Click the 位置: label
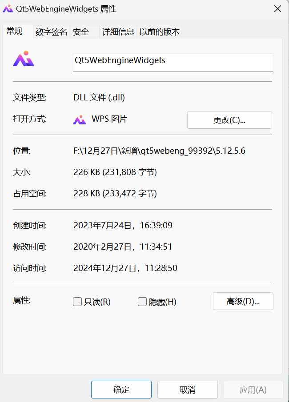Image resolution: width=289 pixels, height=402 pixels. click(22, 151)
